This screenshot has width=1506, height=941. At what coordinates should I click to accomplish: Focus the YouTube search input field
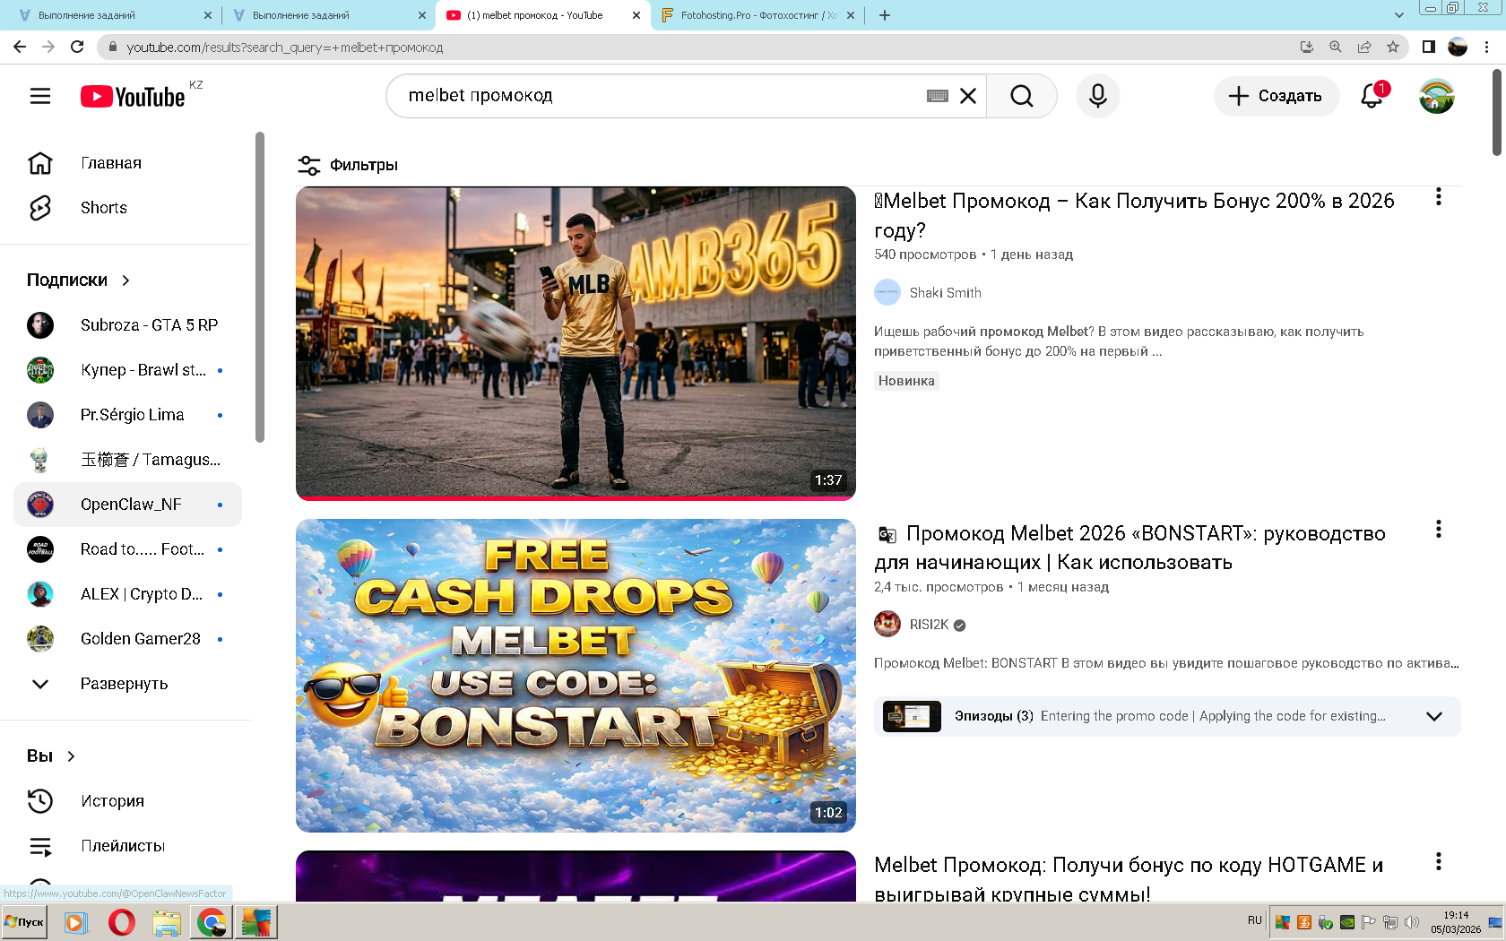pyautogui.click(x=663, y=96)
